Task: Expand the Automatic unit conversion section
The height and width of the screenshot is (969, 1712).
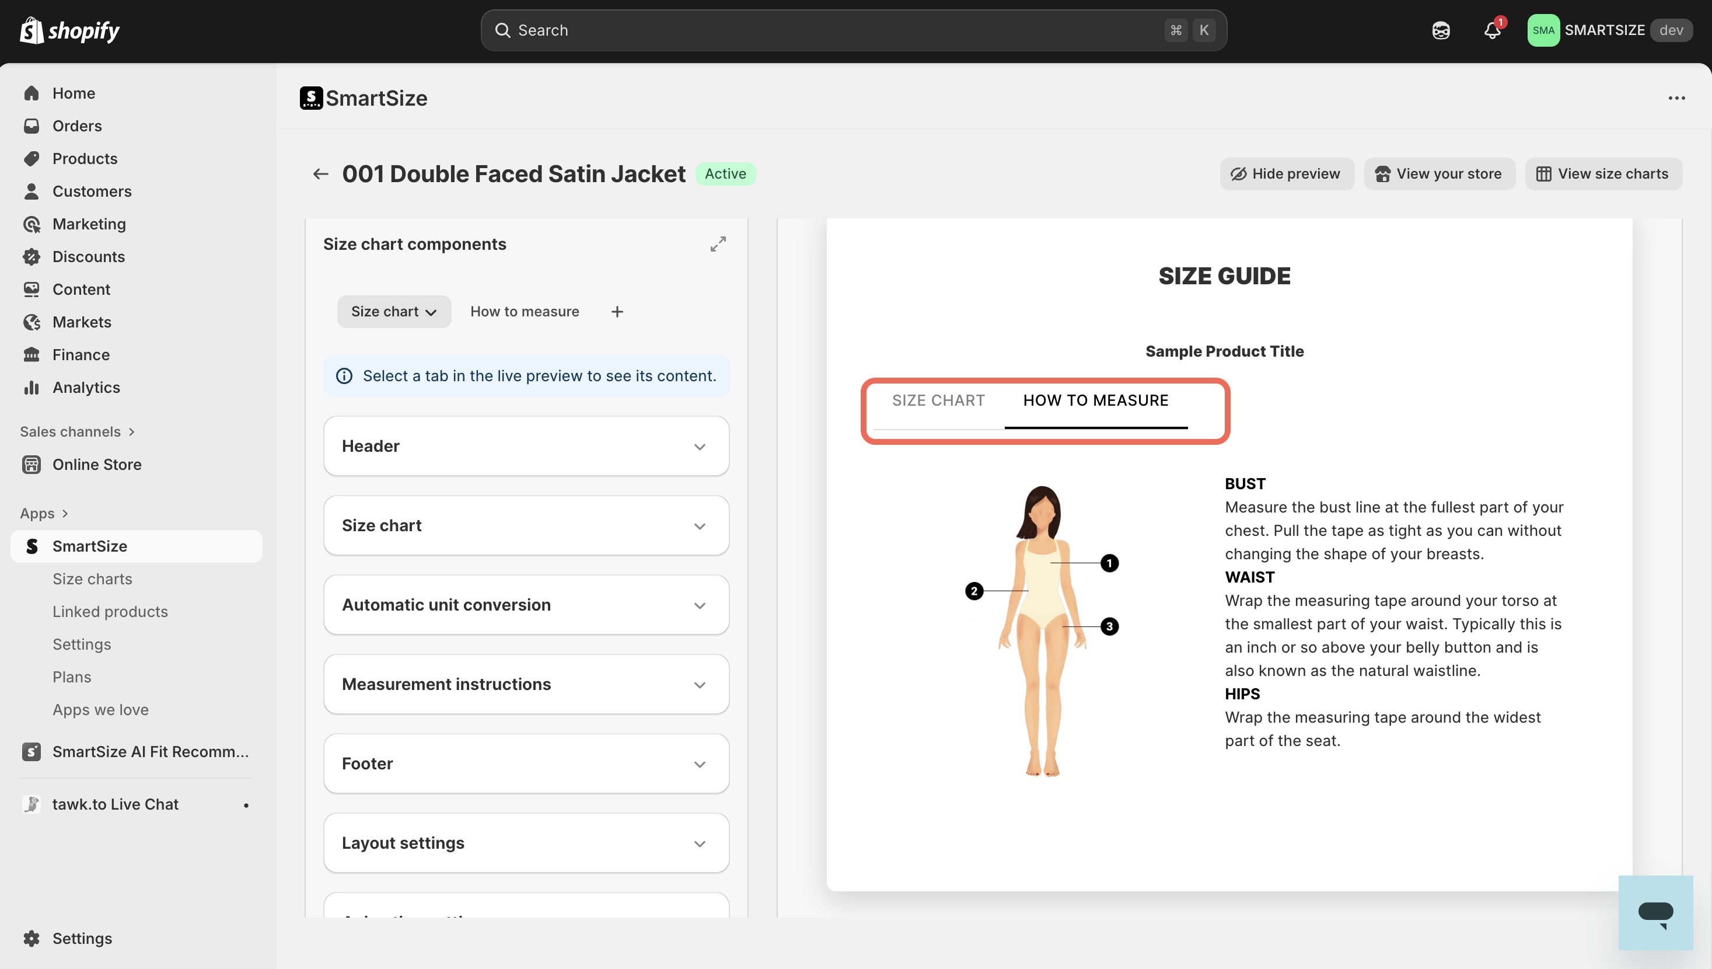Action: coord(525,605)
